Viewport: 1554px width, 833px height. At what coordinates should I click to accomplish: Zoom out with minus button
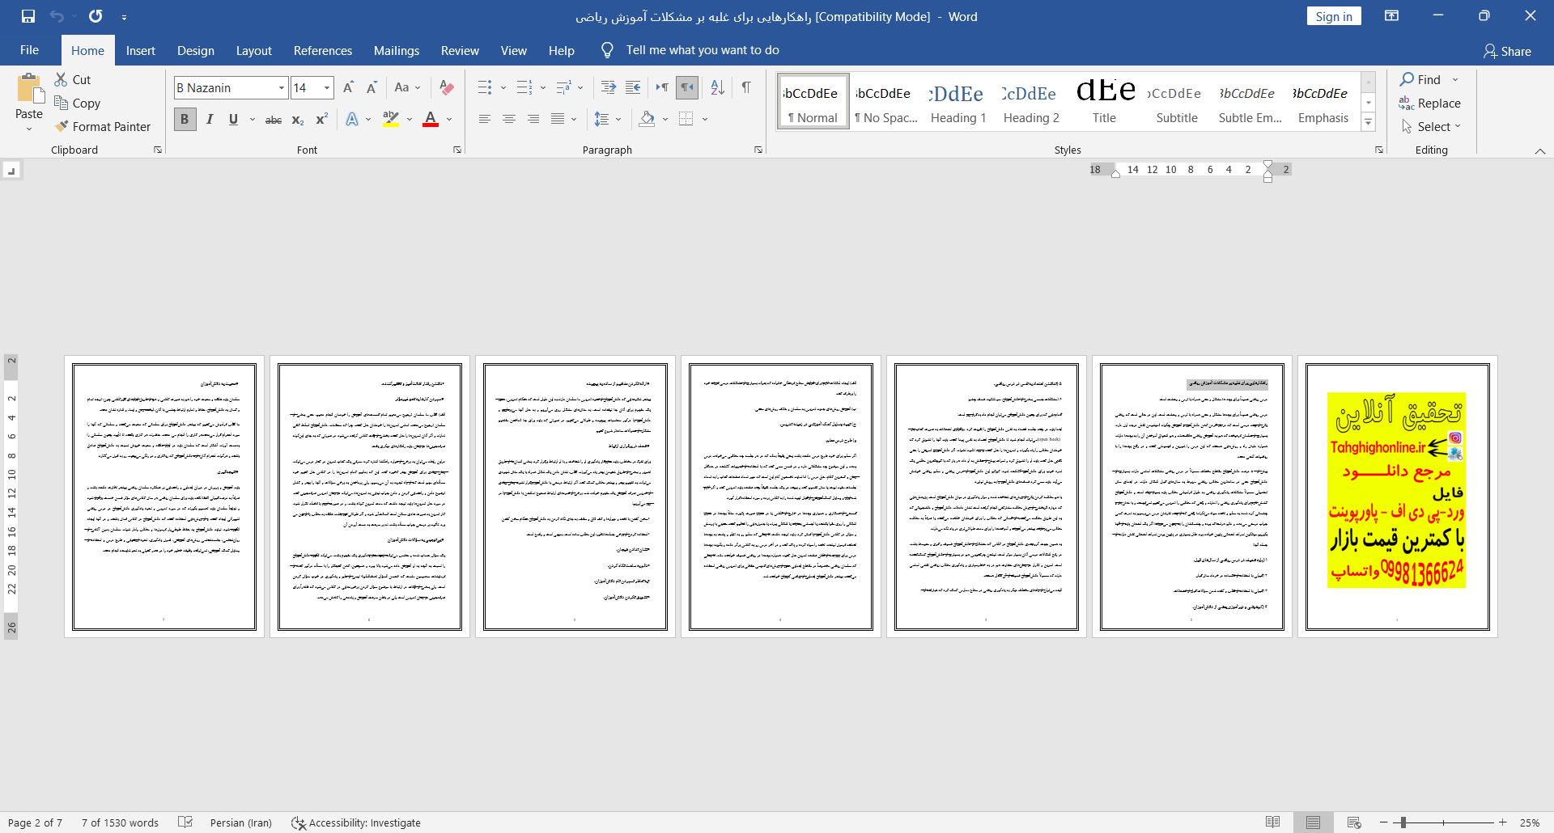[x=1384, y=822]
